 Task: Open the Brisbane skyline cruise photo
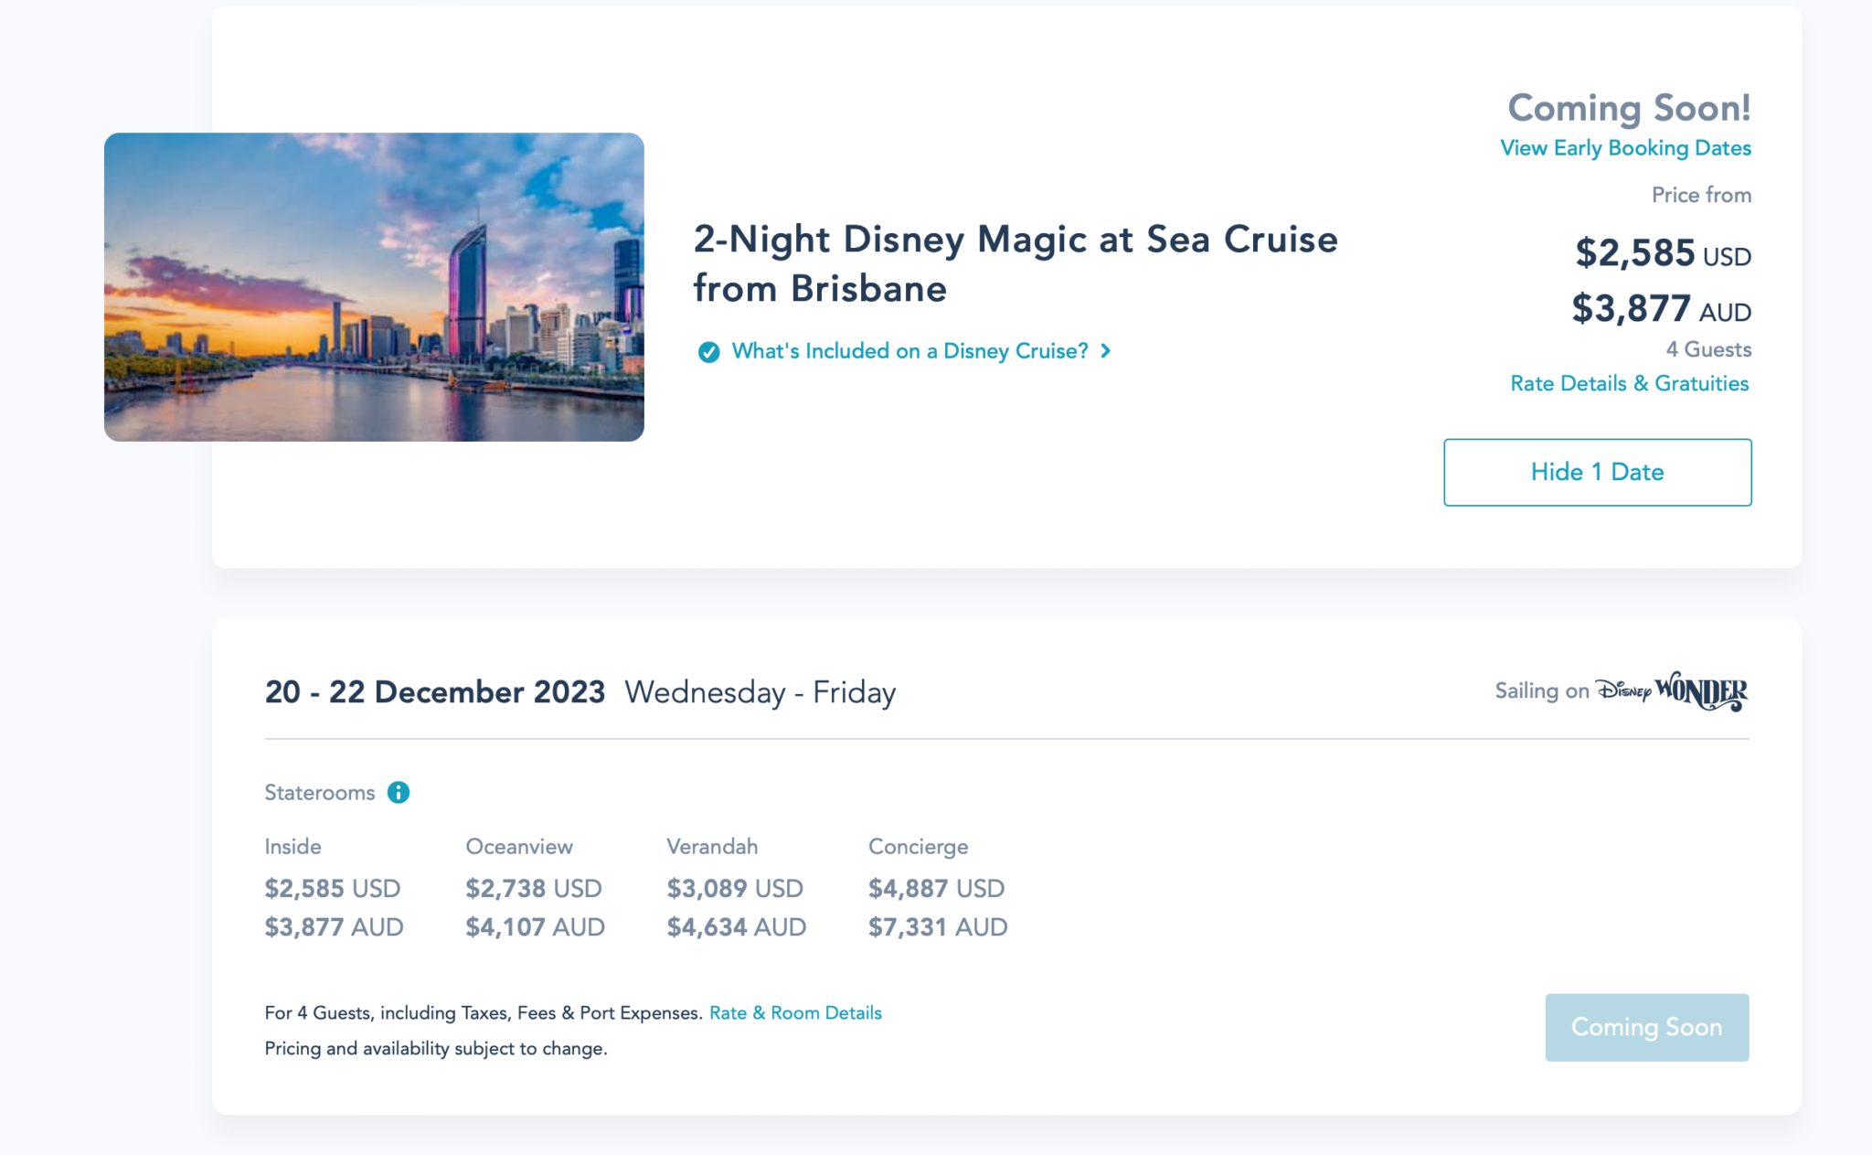click(373, 284)
